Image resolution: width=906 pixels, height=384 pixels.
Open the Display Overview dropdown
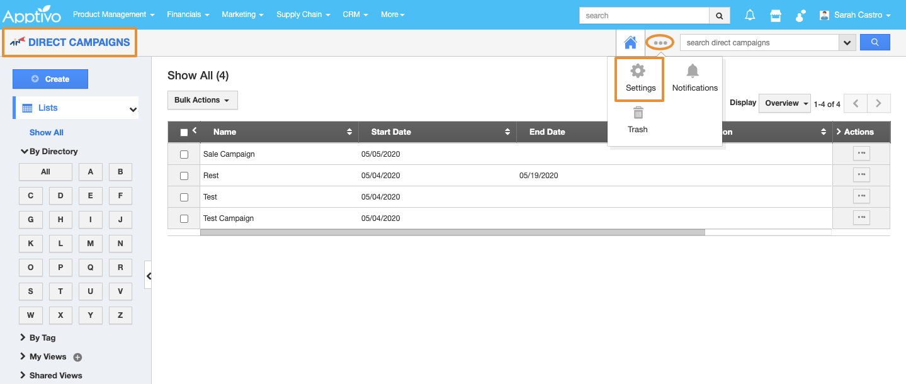[784, 103]
